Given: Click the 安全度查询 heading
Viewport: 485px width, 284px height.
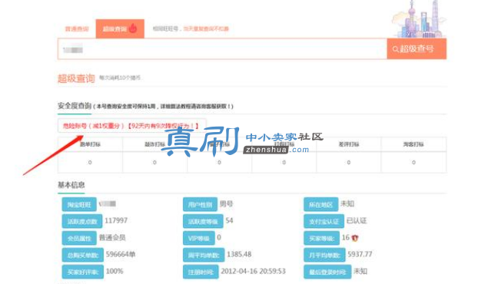Looking at the screenshot, I should 75,106.
